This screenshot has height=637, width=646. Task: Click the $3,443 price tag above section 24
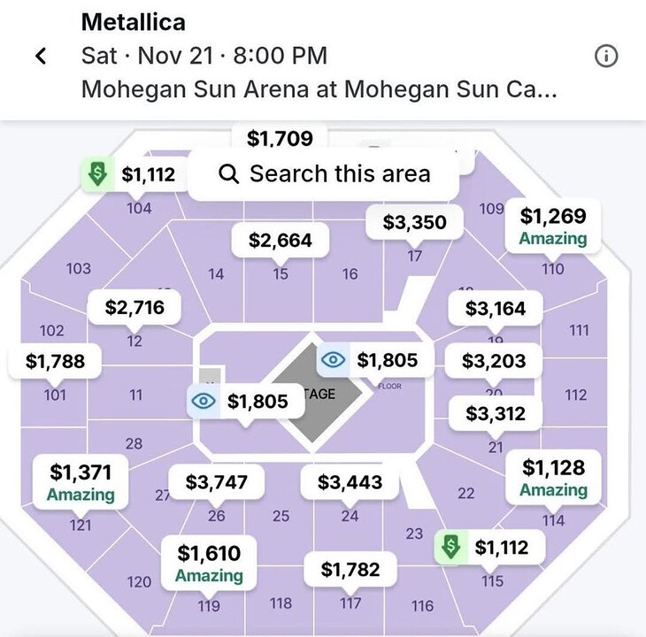[x=350, y=482]
